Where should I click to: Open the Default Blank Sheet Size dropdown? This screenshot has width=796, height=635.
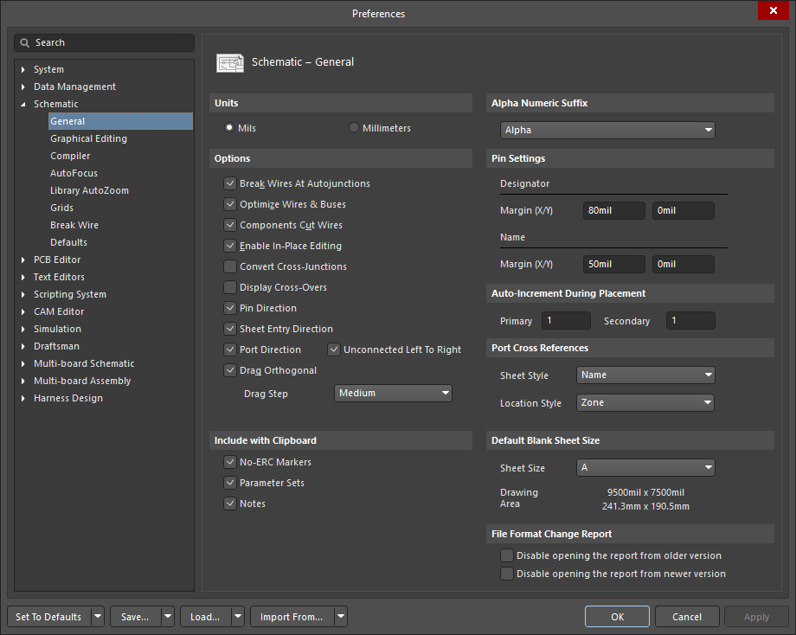click(645, 467)
